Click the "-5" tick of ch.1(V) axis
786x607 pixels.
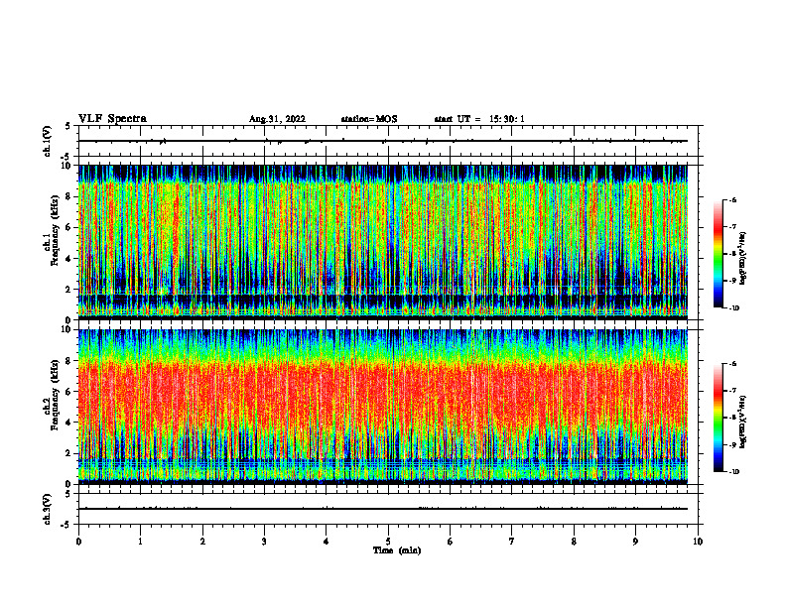pyautogui.click(x=67, y=157)
